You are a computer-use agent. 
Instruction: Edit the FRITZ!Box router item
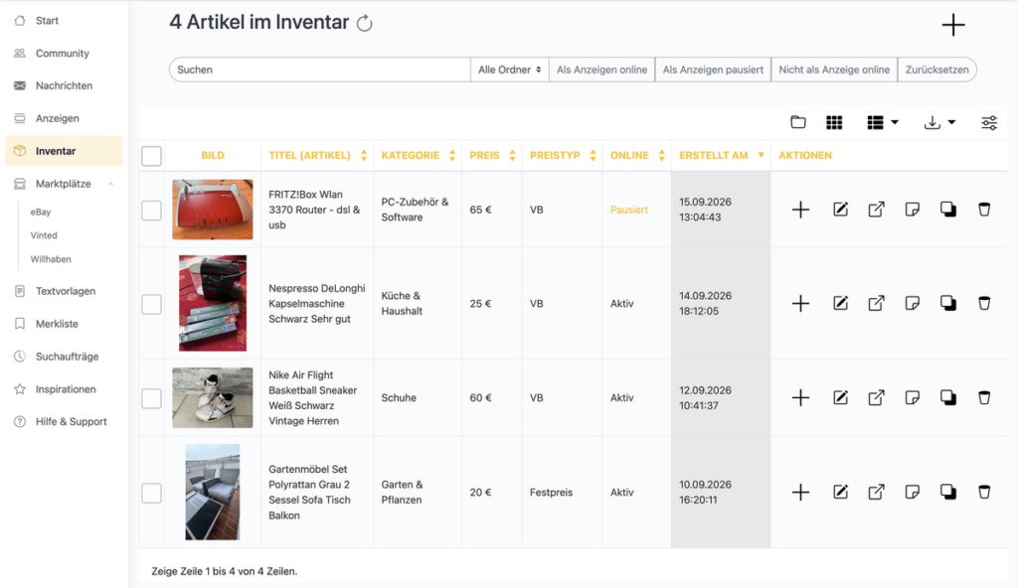click(840, 210)
